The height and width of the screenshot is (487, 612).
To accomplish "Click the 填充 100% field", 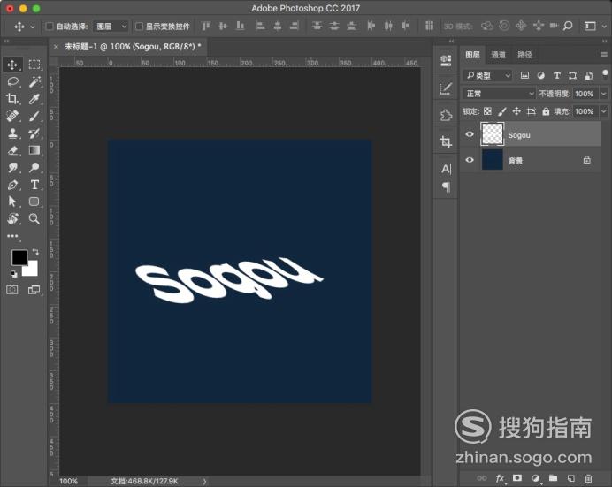I will tap(585, 111).
